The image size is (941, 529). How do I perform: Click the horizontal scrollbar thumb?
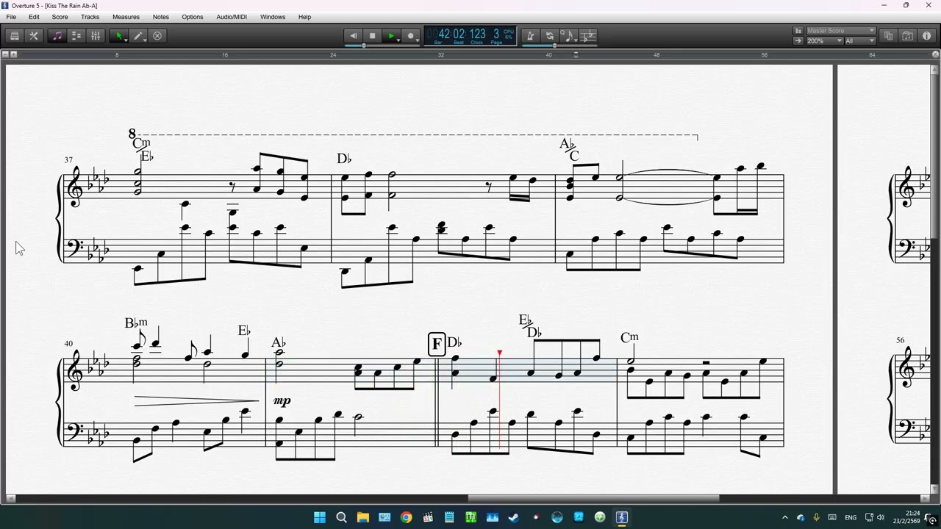(x=593, y=498)
